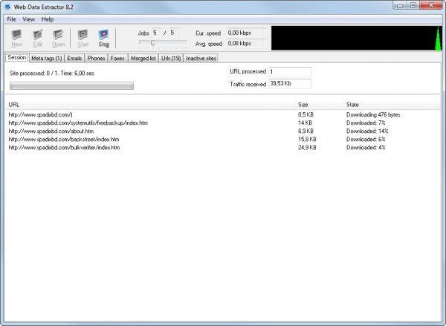Image resolution: width=446 pixels, height=326 pixels.
Task: Click the Open session toolbar icon
Action: [x=58, y=38]
